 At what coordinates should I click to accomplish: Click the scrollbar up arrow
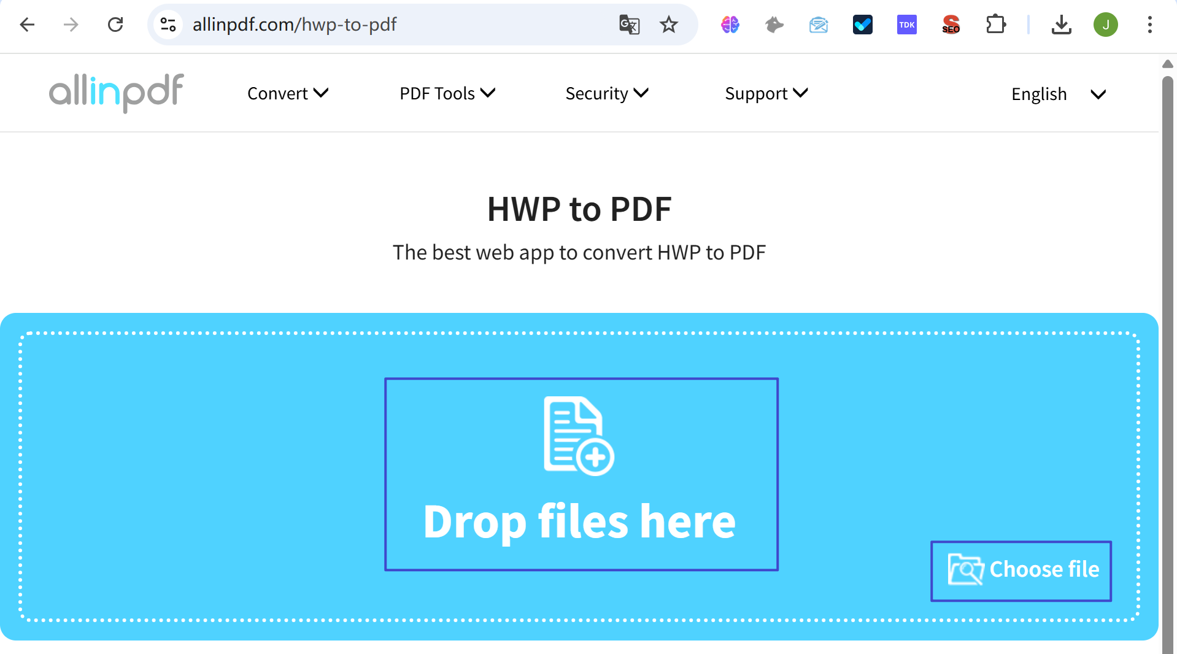click(1167, 64)
